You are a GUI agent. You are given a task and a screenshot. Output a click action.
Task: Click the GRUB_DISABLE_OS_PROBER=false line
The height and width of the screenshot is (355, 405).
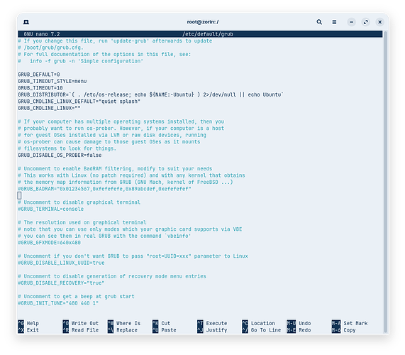[60, 155]
